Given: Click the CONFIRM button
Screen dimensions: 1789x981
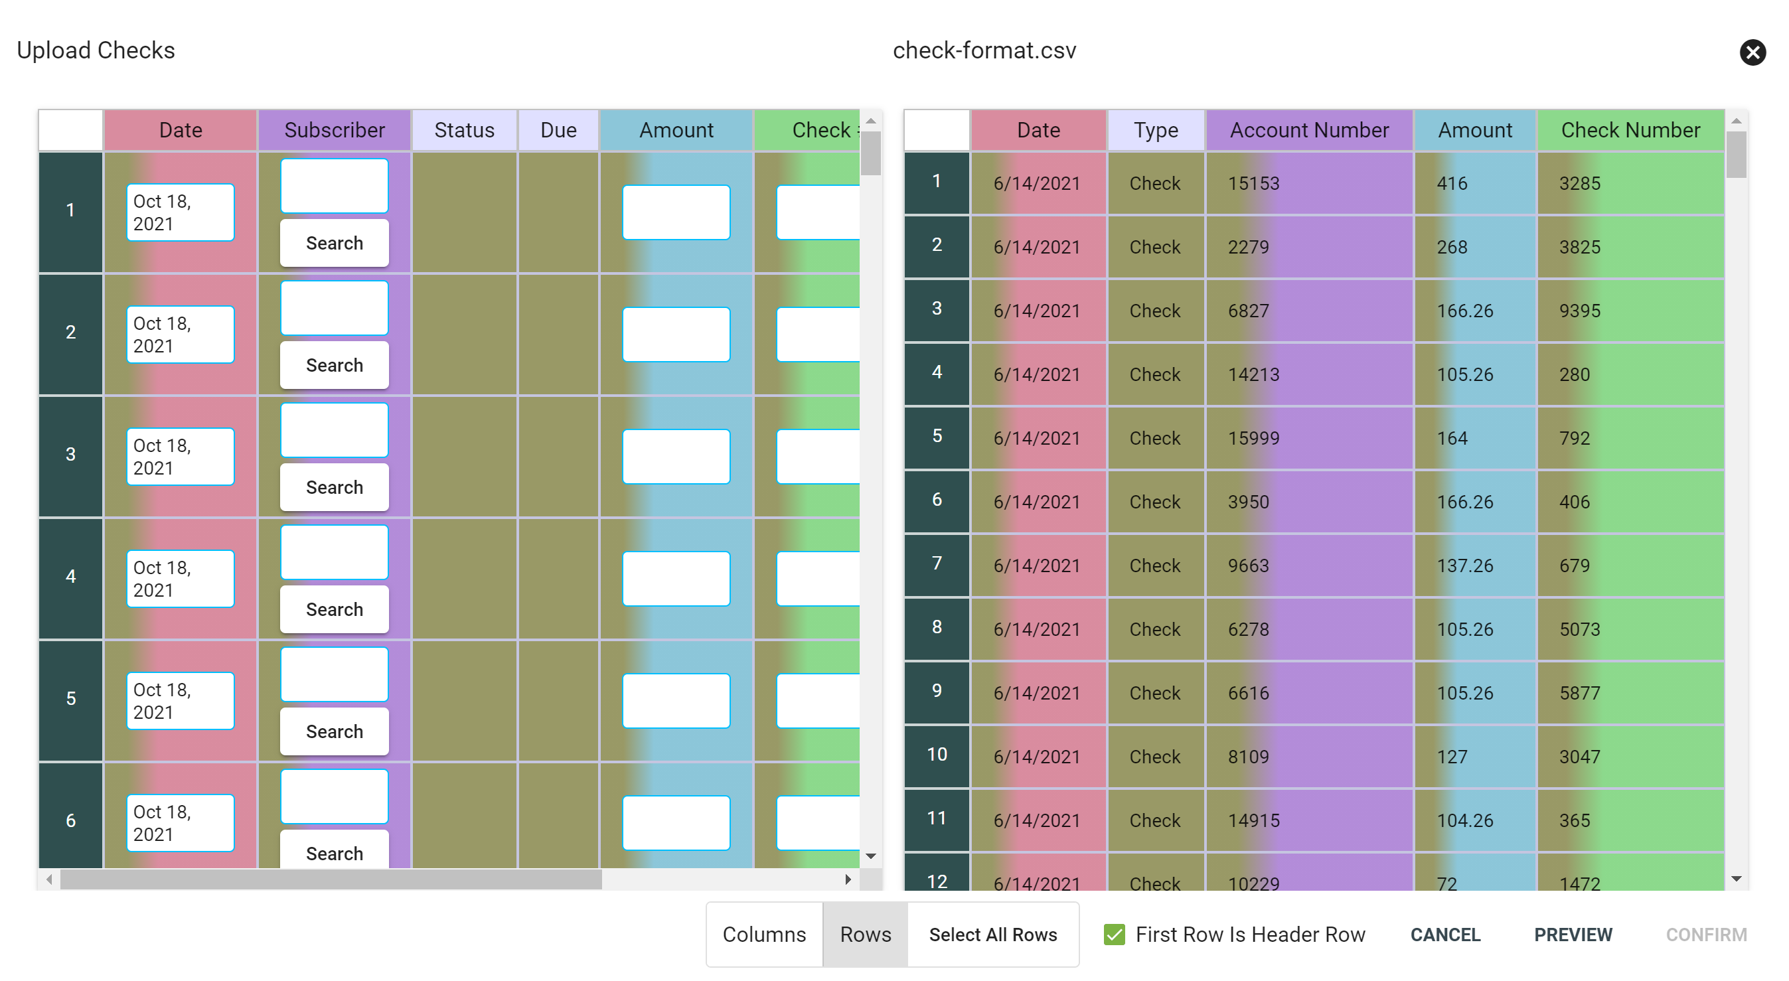Looking at the screenshot, I should pyautogui.click(x=1705, y=934).
